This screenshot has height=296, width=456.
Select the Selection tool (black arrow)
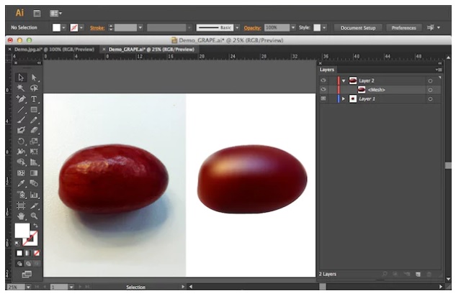pyautogui.click(x=21, y=78)
